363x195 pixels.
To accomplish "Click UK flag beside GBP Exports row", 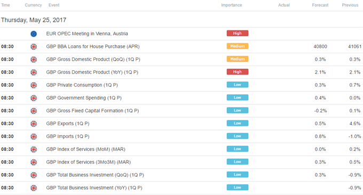I will tap(34, 124).
